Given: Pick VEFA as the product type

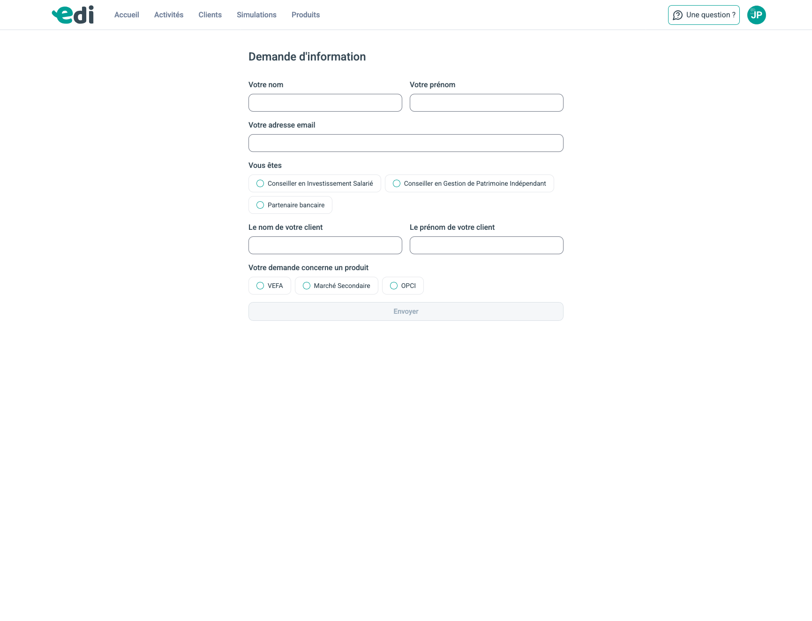Looking at the screenshot, I should point(260,286).
